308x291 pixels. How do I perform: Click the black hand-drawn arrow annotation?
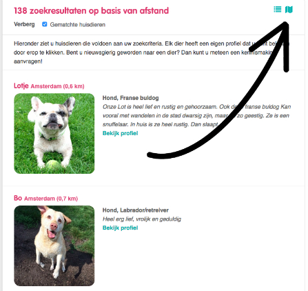click(x=218, y=90)
